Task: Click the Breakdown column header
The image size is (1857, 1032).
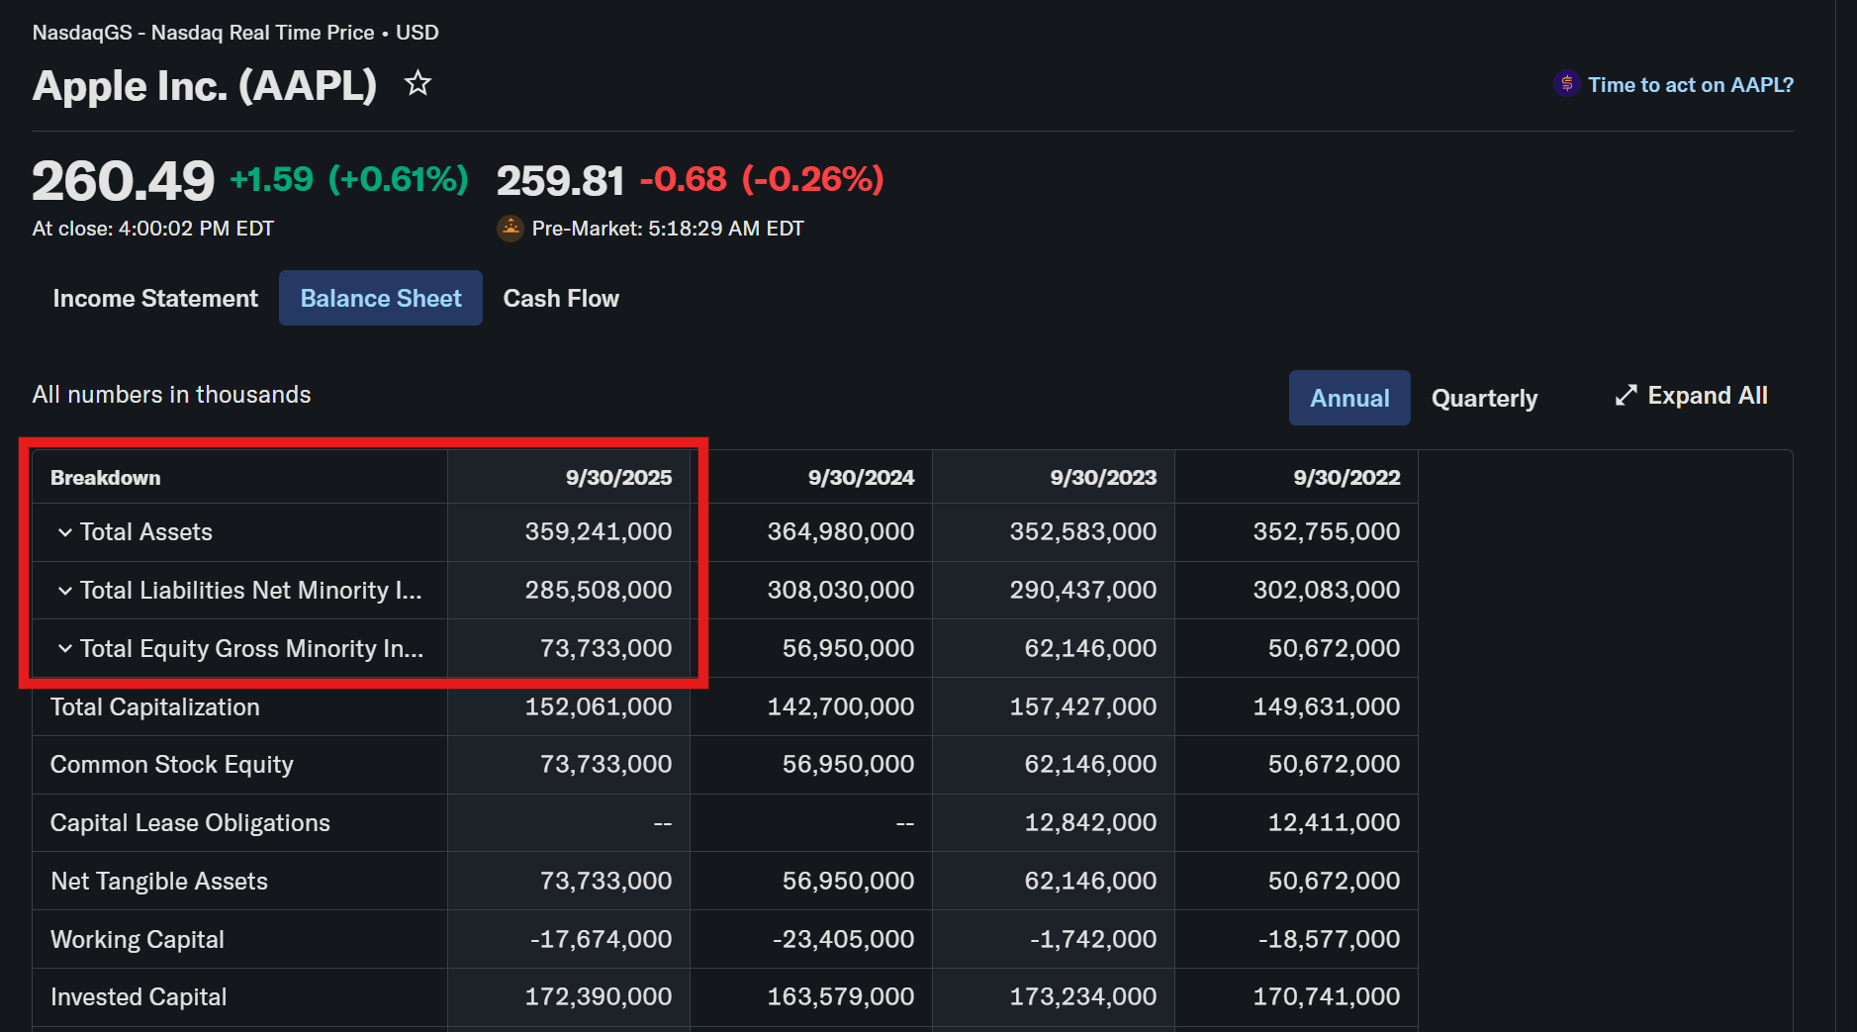Action: pos(106,478)
